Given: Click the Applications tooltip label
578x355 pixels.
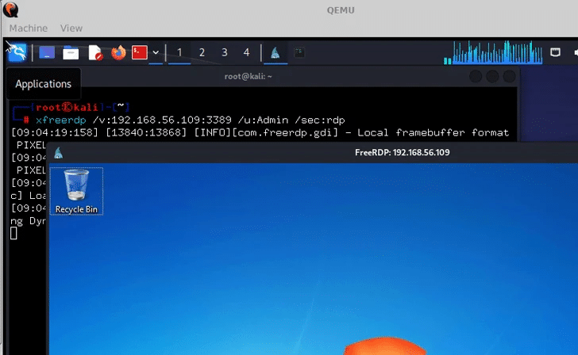Looking at the screenshot, I should click(43, 84).
